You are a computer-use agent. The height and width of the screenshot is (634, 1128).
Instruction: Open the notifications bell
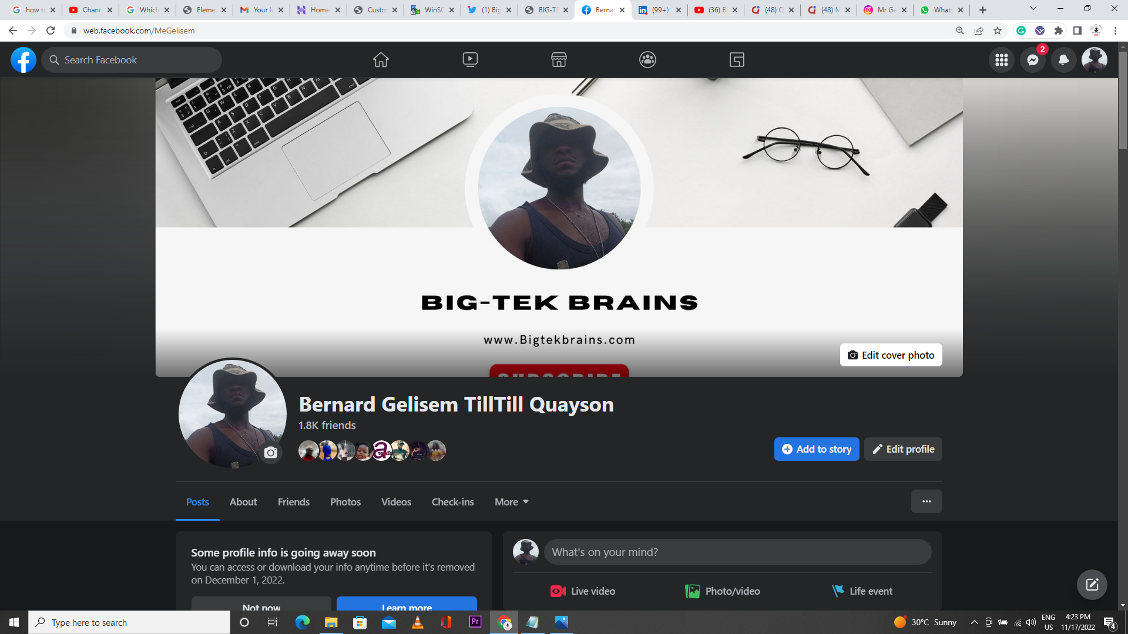click(x=1063, y=59)
